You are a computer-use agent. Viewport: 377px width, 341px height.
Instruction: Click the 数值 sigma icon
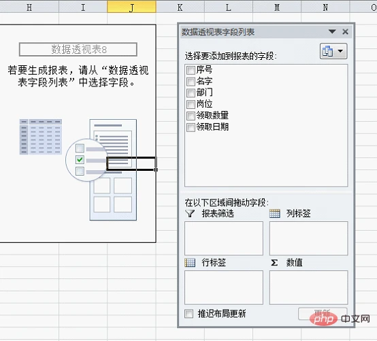click(274, 263)
